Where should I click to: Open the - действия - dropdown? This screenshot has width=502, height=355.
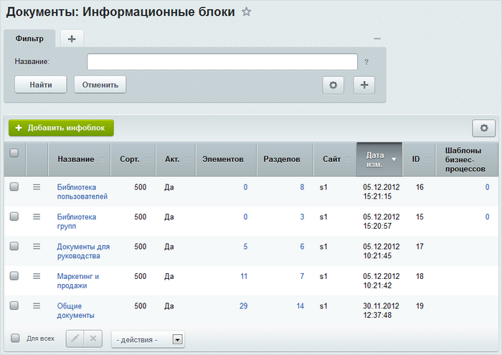148,339
